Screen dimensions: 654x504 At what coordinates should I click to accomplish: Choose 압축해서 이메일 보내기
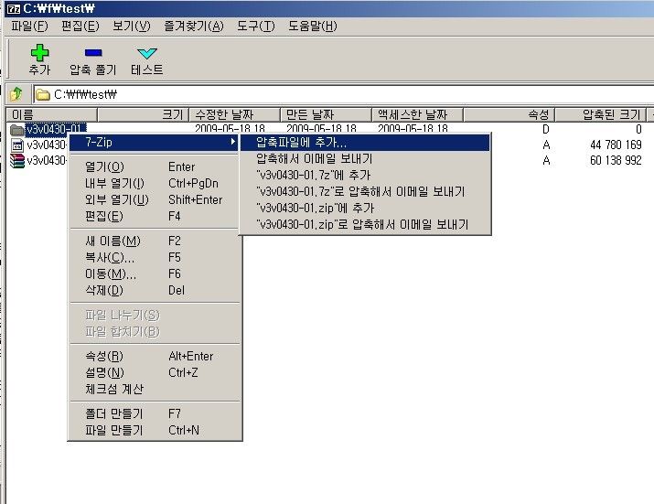[x=365, y=159]
